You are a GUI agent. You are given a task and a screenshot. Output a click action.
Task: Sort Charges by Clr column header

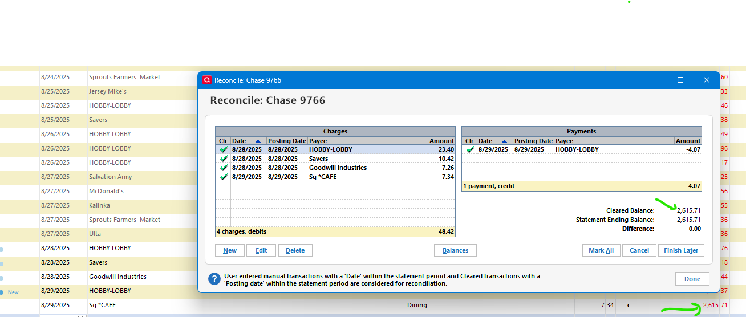pos(223,141)
